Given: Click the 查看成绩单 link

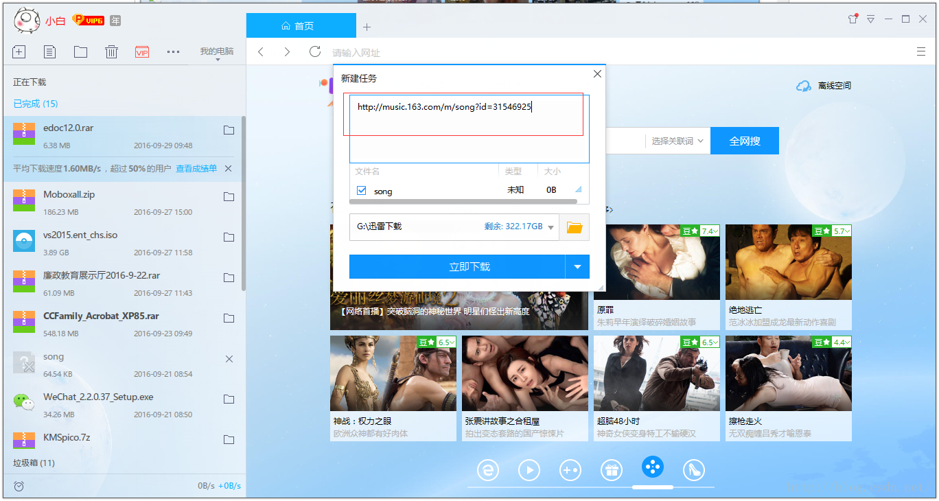Looking at the screenshot, I should tap(196, 169).
